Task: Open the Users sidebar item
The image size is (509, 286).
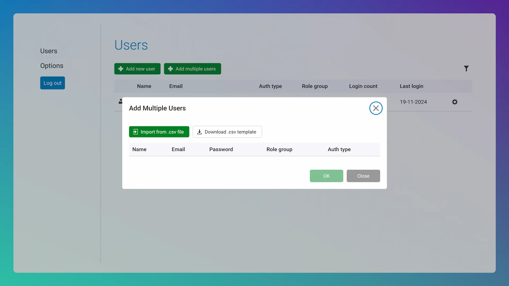Action: (49, 51)
